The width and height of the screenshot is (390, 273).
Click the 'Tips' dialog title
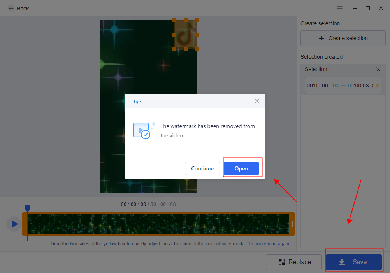(137, 101)
